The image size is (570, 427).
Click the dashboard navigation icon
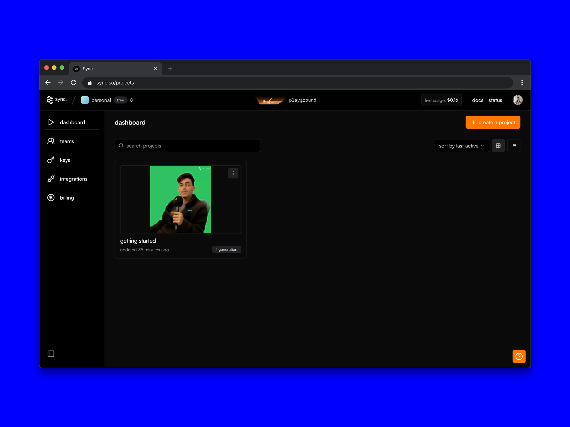pos(51,122)
